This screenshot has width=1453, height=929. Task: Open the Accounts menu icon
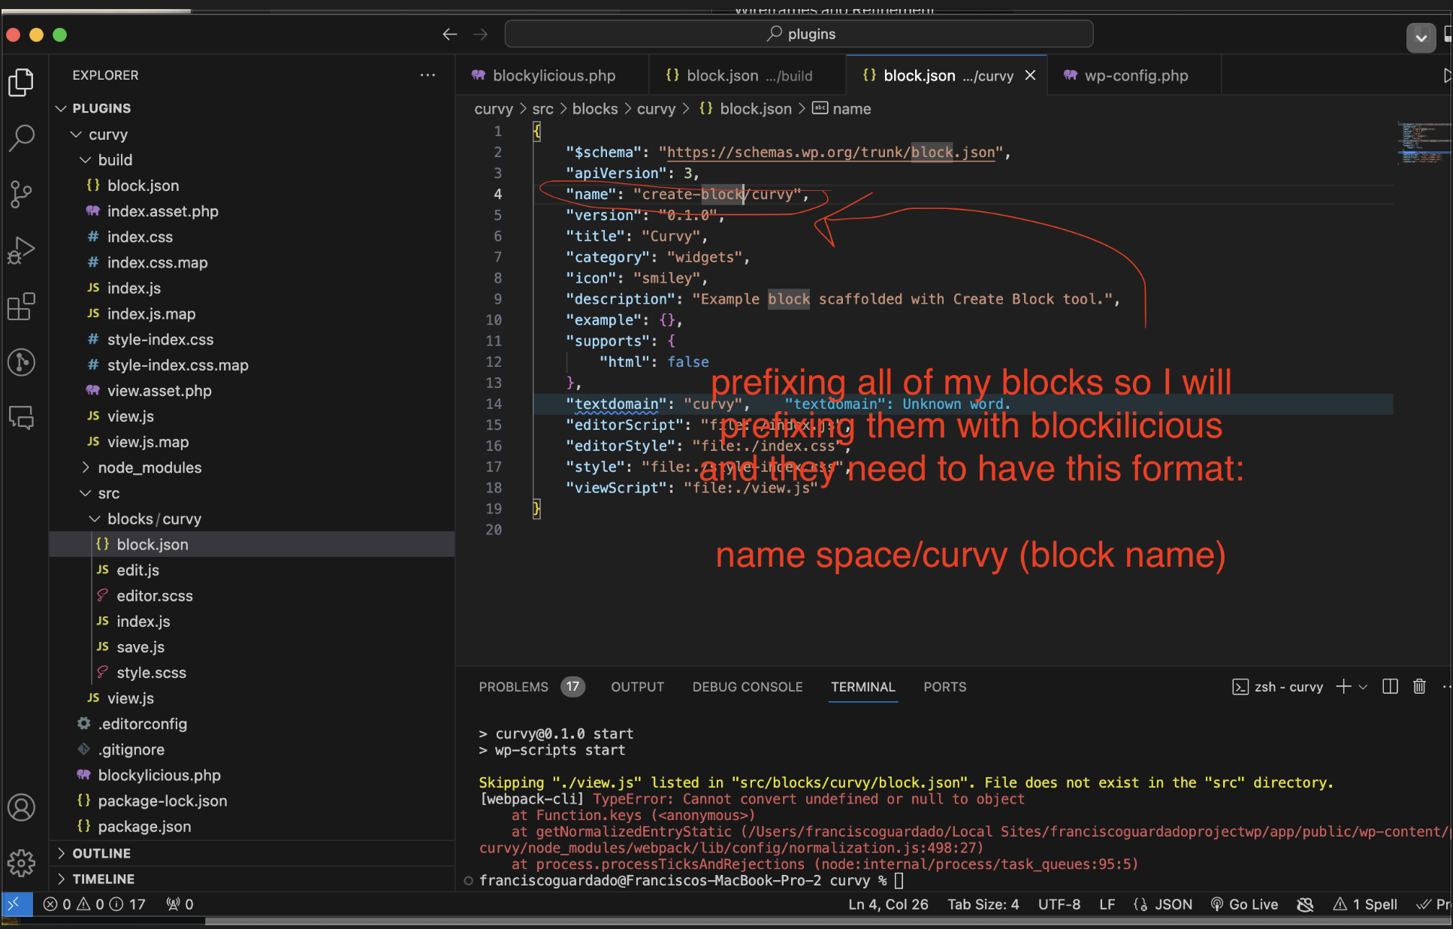coord(21,808)
